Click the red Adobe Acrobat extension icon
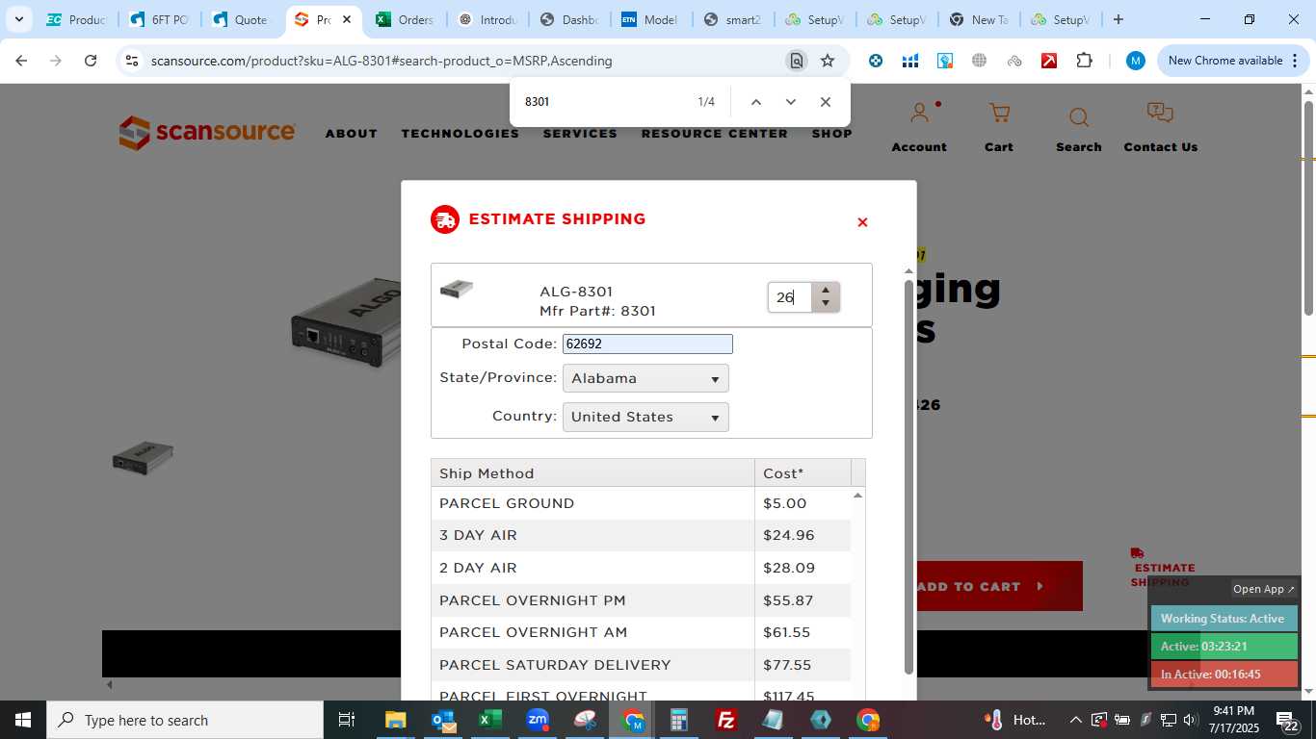The height and width of the screenshot is (739, 1316). click(x=1049, y=61)
